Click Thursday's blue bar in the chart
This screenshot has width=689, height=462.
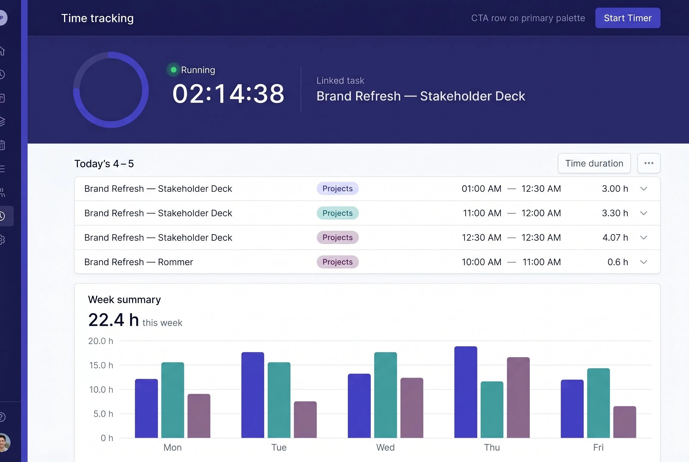[466, 392]
